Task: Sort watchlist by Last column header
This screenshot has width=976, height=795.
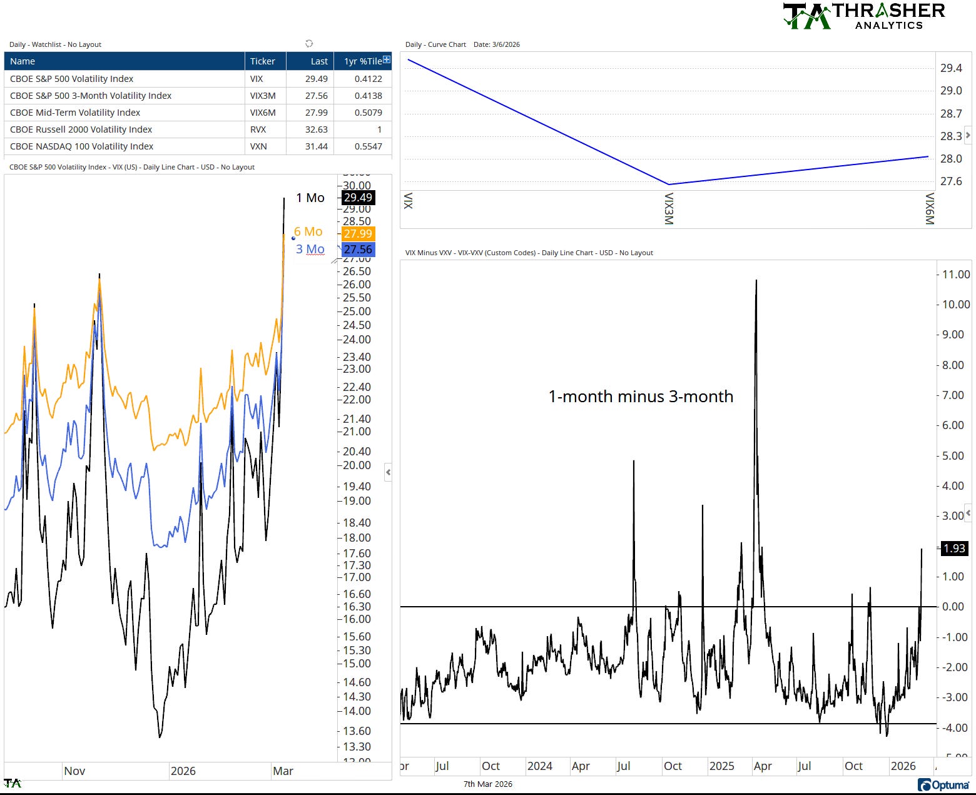Action: [x=310, y=61]
